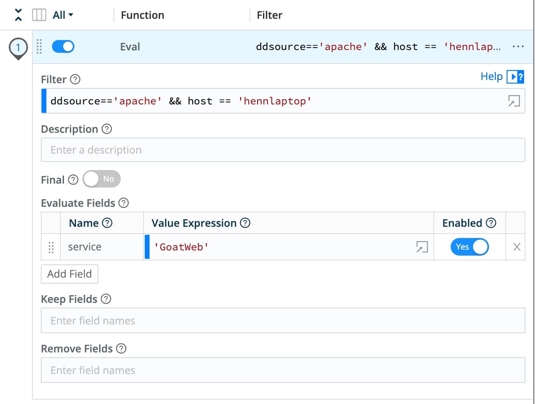The width and height of the screenshot is (535, 404).
Task: Click the Add Field button
Action: tap(70, 274)
